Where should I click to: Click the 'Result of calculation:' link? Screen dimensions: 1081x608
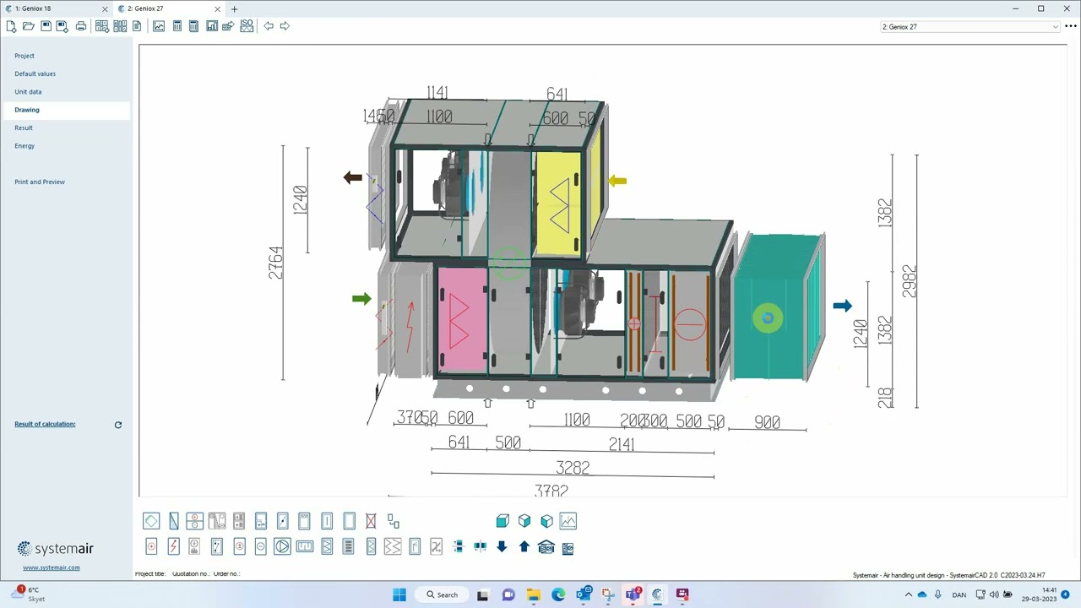point(45,424)
